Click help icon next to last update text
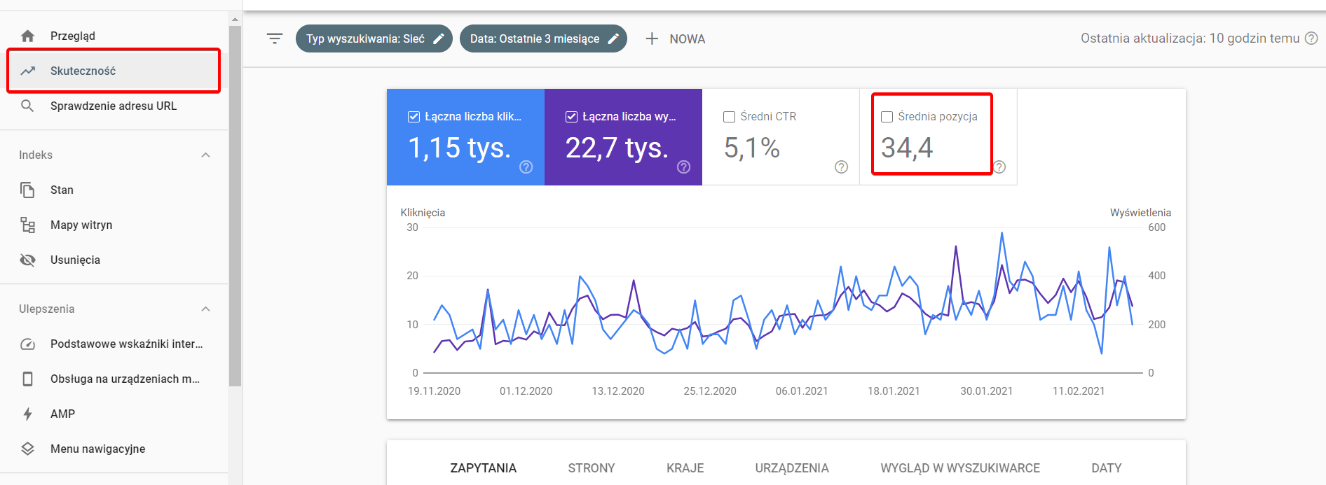This screenshot has width=1326, height=485. (1311, 38)
